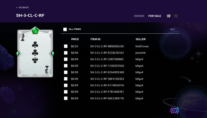Switch to the OWNED tab
Screen dimensions: 207x118
tap(139, 16)
